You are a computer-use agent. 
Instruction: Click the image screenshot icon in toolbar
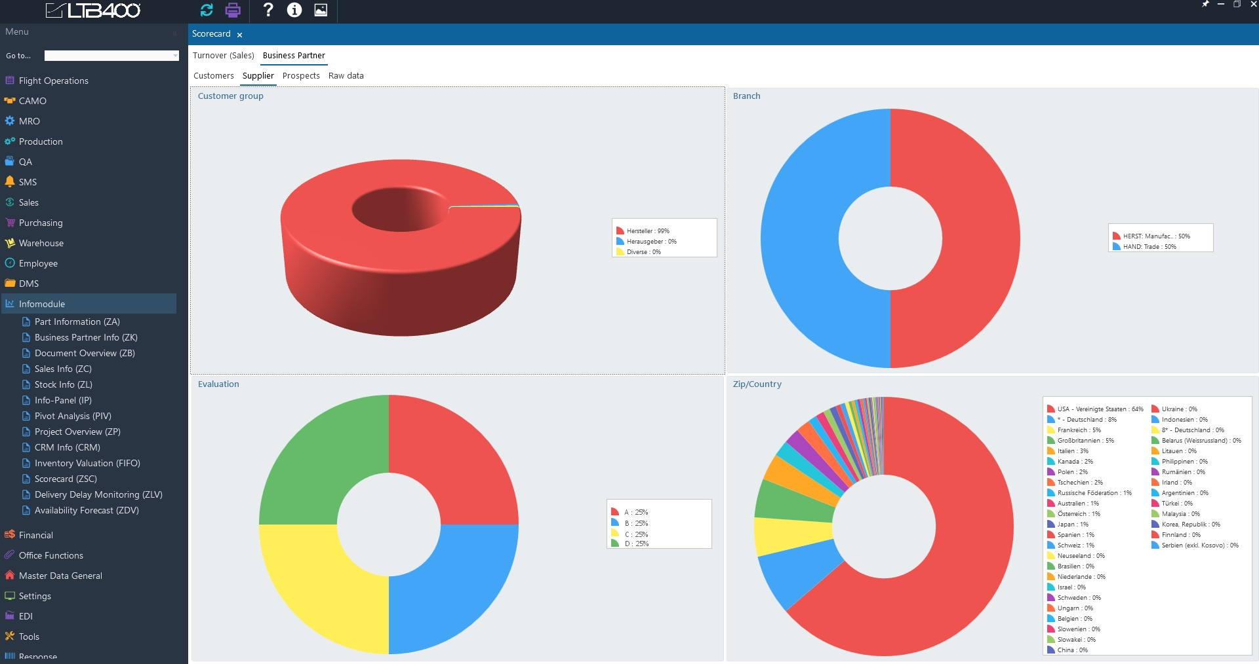[321, 10]
